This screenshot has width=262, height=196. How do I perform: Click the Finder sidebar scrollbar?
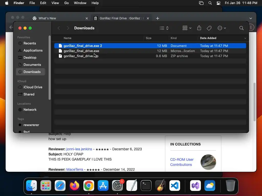(x=49, y=68)
